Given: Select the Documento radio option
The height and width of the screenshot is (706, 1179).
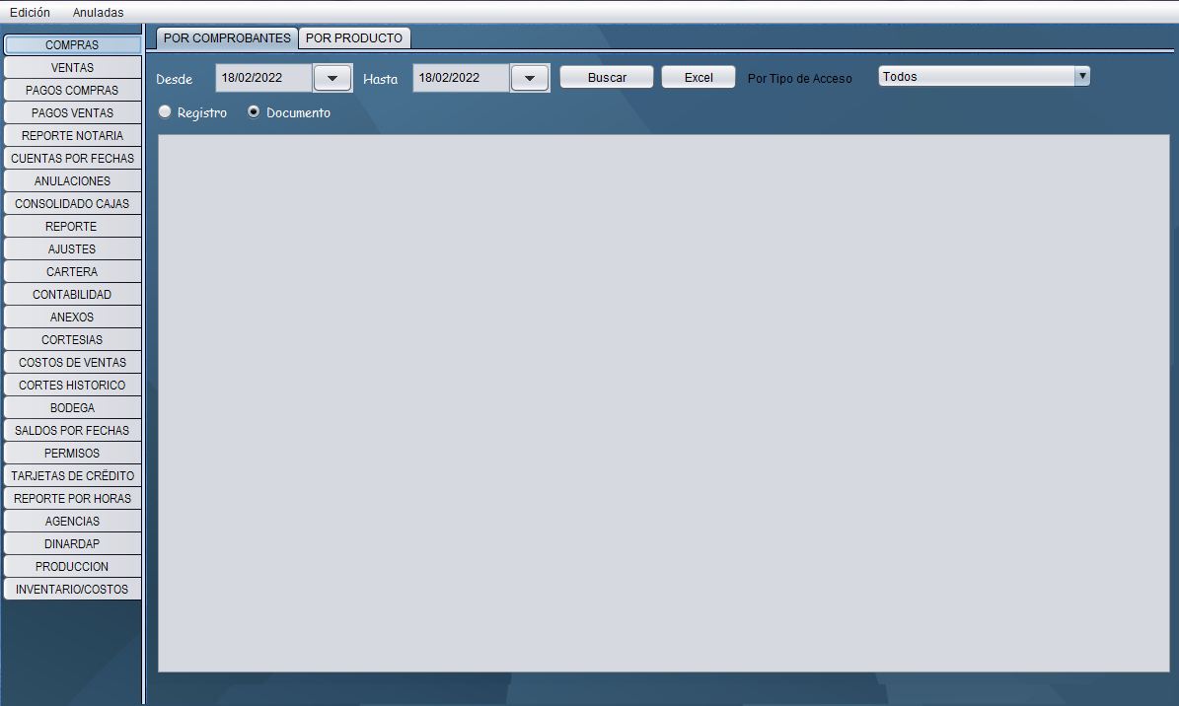Looking at the screenshot, I should (254, 112).
